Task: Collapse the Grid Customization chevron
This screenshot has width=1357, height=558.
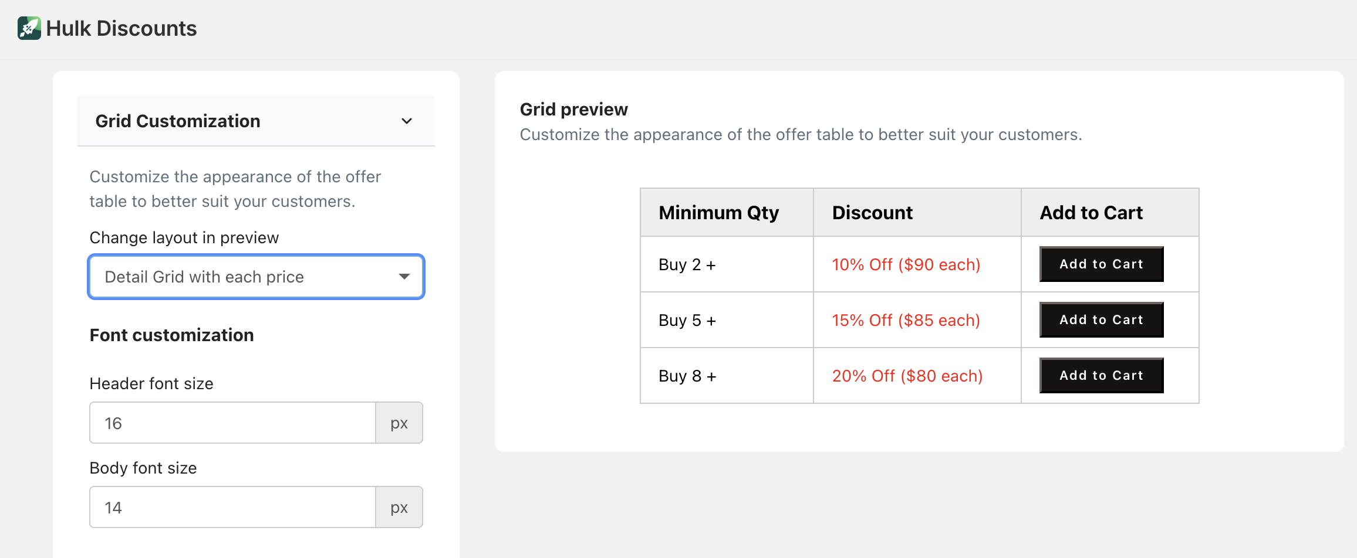Action: pos(406,121)
